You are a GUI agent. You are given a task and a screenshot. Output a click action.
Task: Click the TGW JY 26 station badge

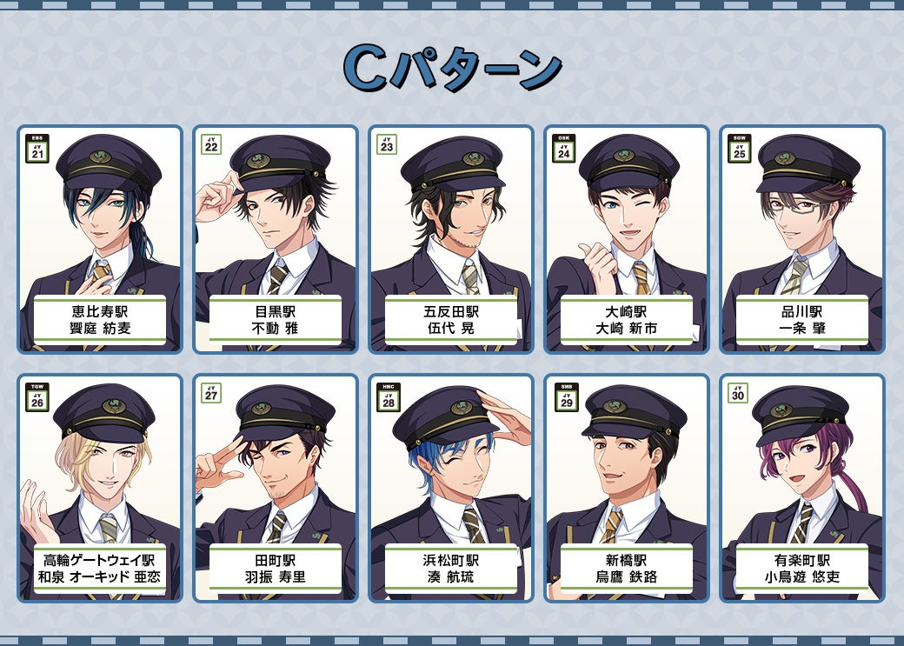point(37,397)
